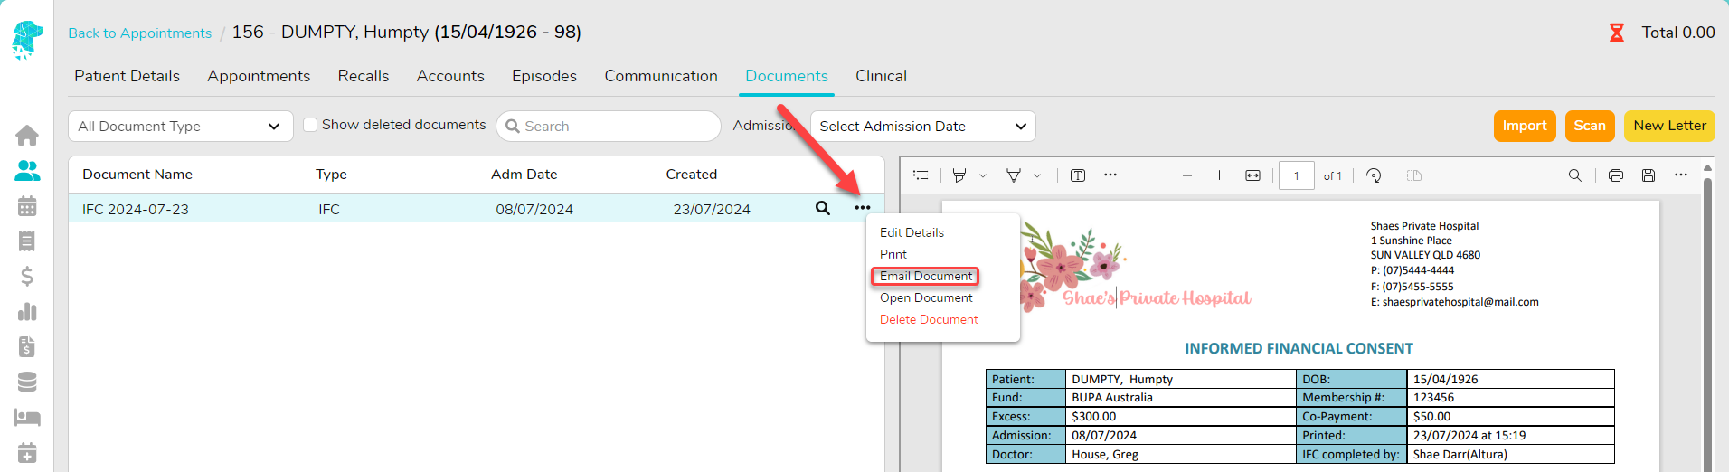Click the app logo at top left
The image size is (1729, 472).
point(27,40)
